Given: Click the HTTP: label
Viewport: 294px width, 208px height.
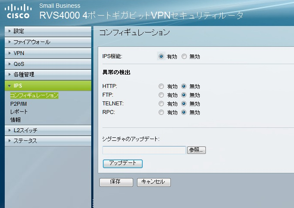Looking at the screenshot, I should pyautogui.click(x=110, y=86).
